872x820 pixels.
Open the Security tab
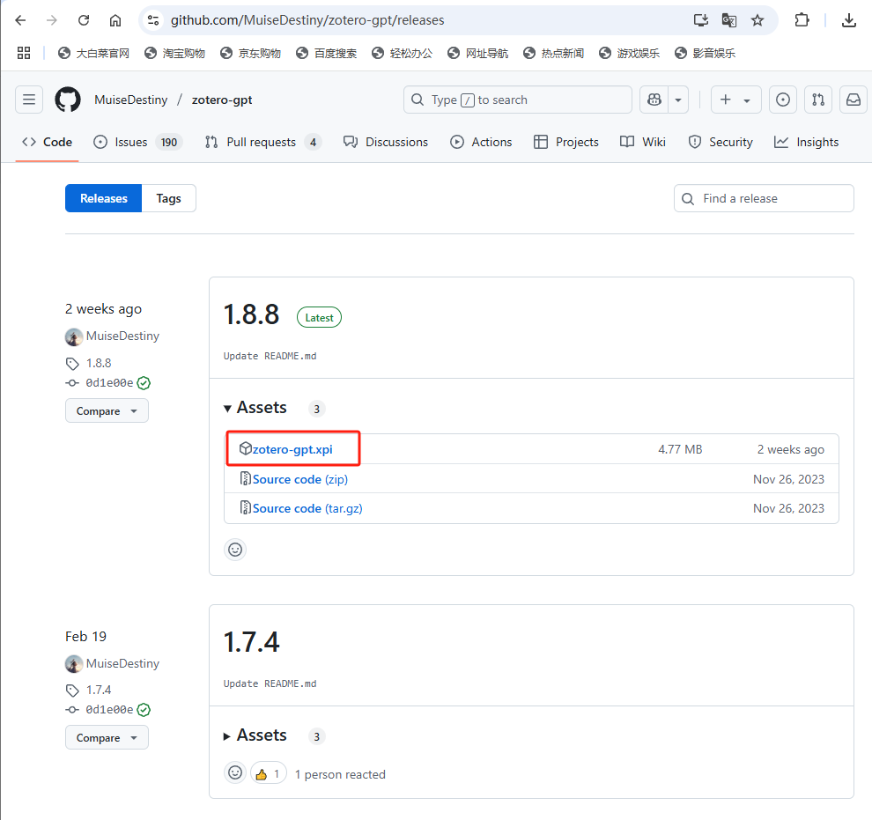click(x=721, y=143)
